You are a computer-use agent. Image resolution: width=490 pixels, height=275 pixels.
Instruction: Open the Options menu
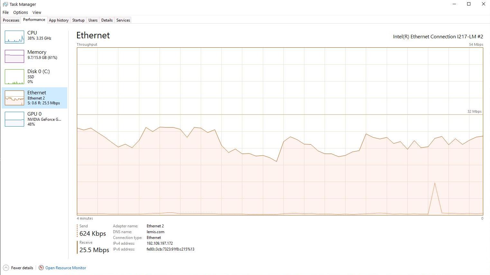pos(21,12)
